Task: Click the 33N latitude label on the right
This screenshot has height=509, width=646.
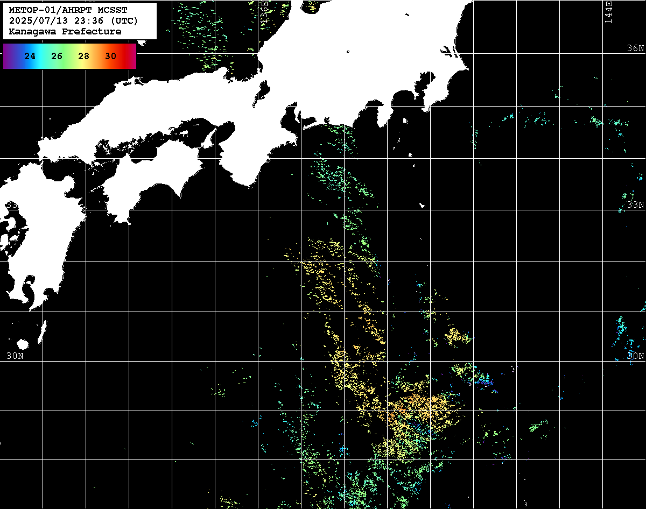Action: (x=636, y=205)
